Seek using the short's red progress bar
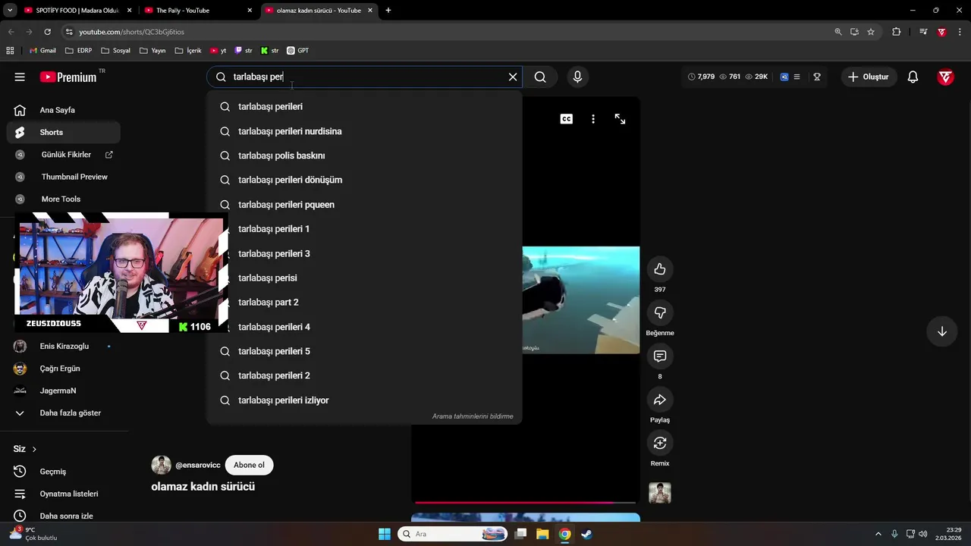 coord(525,502)
